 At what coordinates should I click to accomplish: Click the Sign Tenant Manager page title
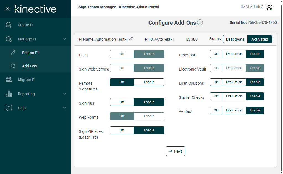(119, 7)
